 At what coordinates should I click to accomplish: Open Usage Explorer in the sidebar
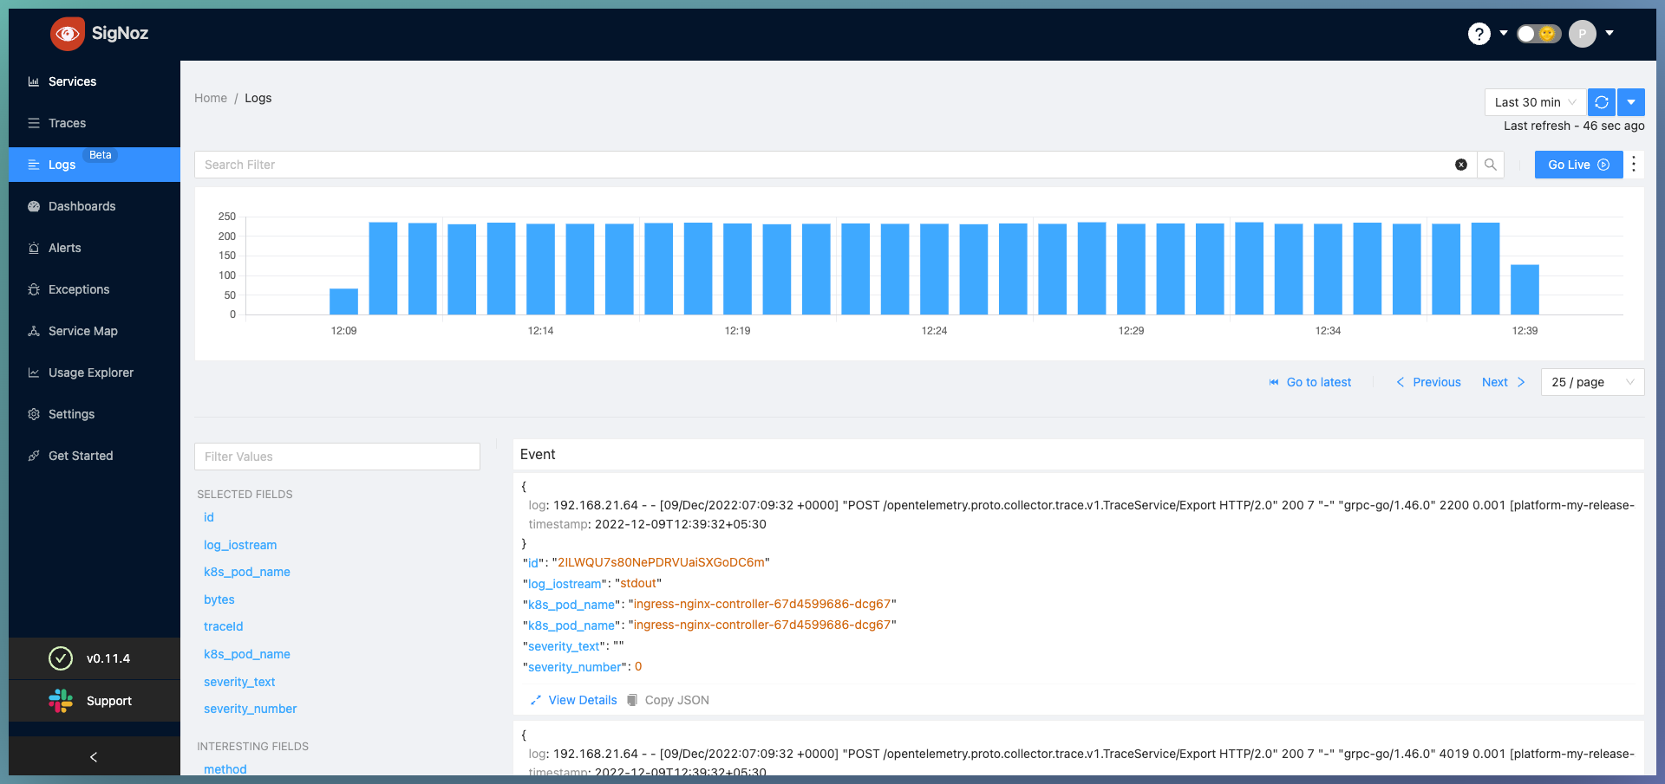95,373
